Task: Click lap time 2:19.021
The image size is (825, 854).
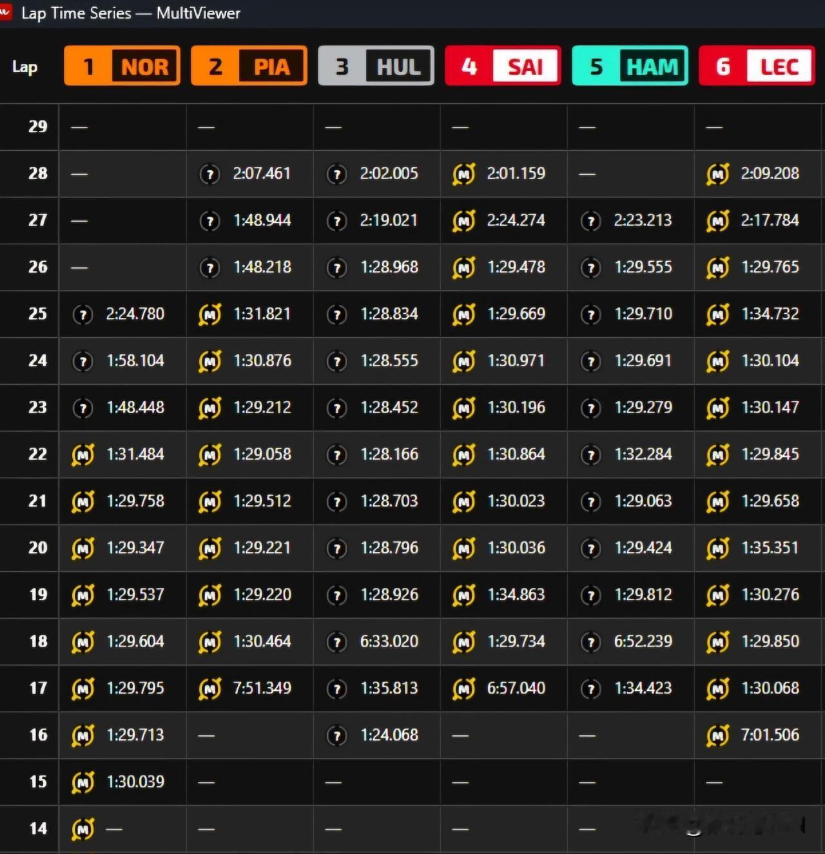Action: (x=389, y=220)
